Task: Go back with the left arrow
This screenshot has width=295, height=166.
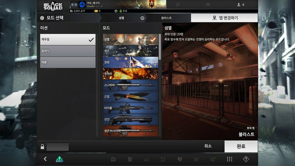Action: pyautogui.click(x=45, y=159)
